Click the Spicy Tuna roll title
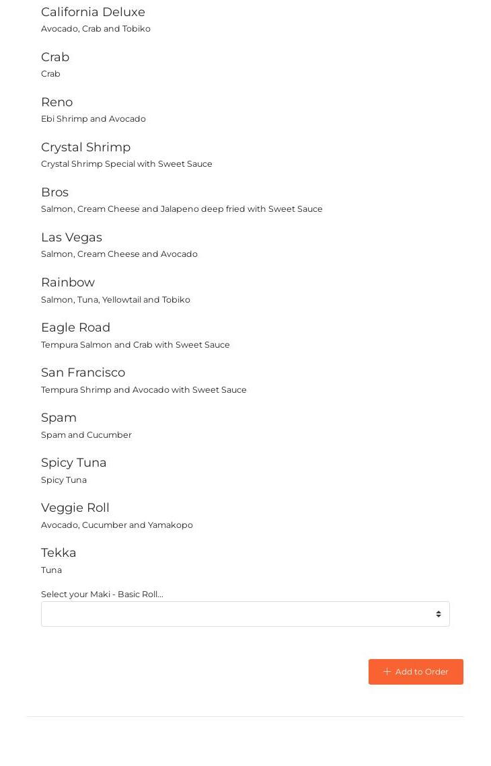491x766 pixels. pyautogui.click(x=73, y=463)
